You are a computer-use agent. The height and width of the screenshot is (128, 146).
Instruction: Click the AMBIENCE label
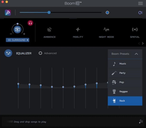(49, 37)
